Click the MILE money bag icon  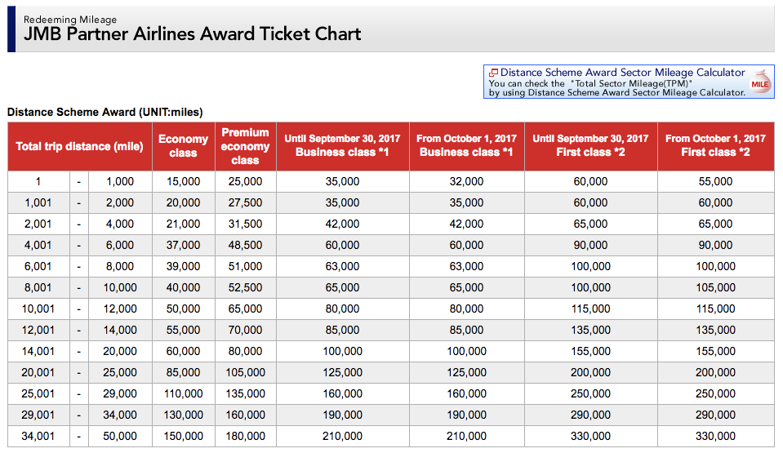[x=760, y=83]
